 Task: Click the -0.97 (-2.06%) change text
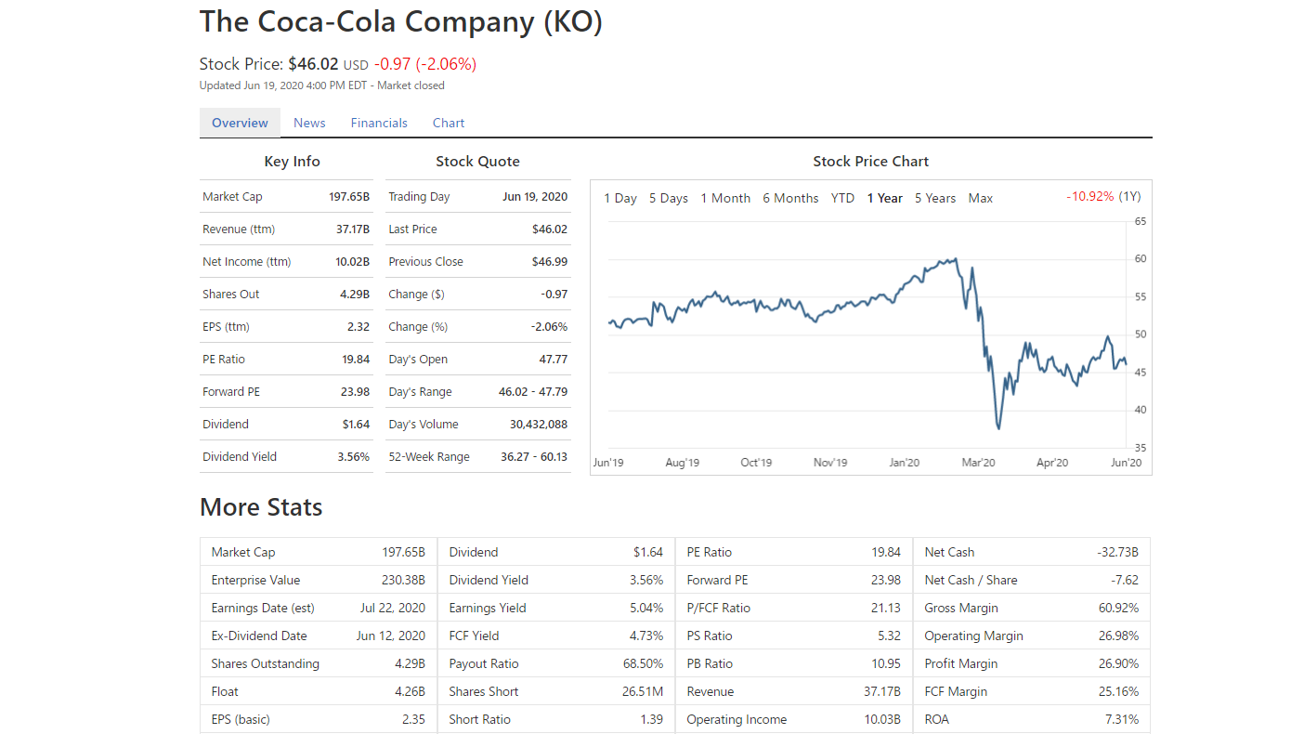(425, 64)
